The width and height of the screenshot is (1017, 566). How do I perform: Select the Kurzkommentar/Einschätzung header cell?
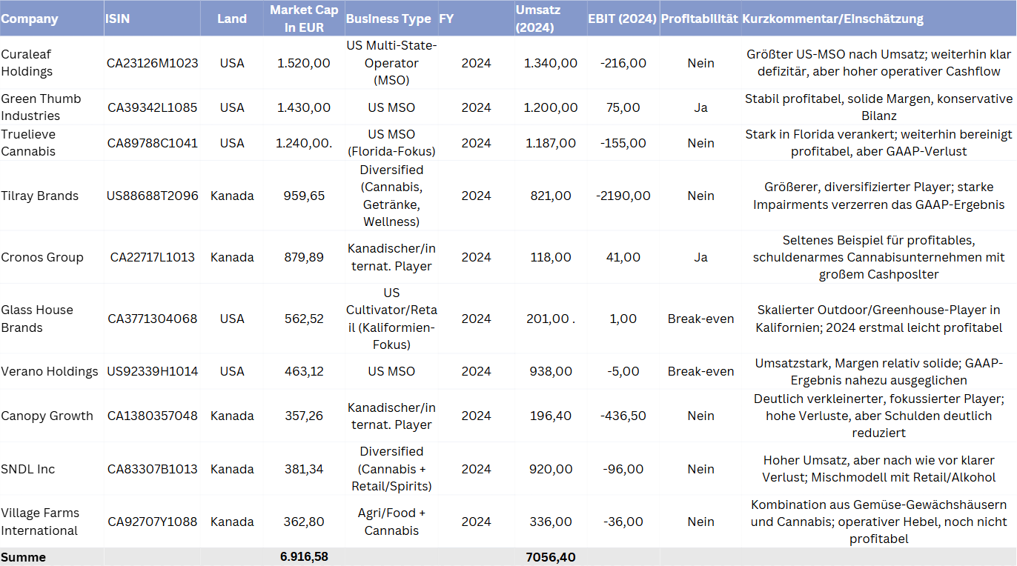tap(833, 19)
